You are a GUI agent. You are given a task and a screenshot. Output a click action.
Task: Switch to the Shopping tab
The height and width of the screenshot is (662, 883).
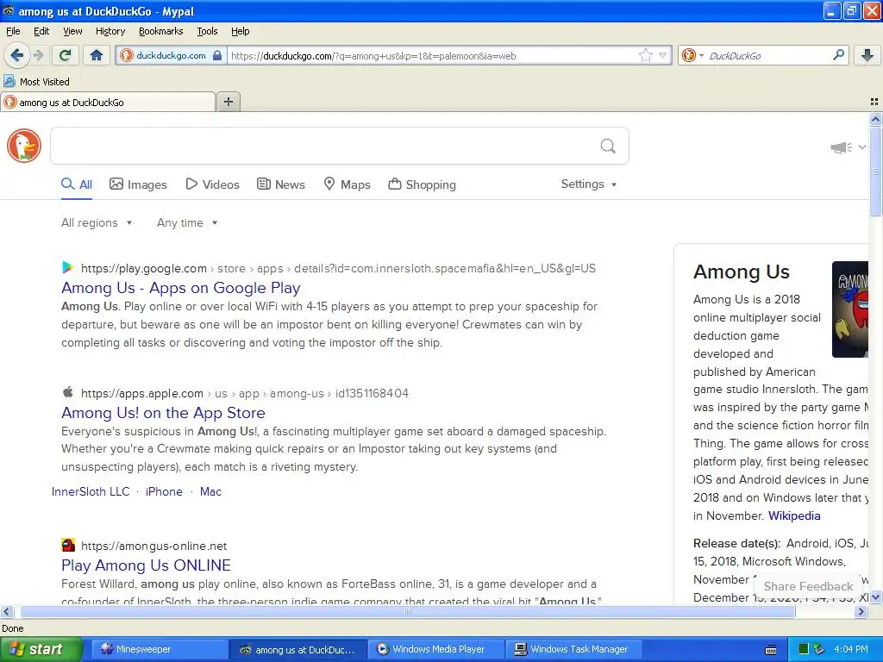[x=422, y=184]
